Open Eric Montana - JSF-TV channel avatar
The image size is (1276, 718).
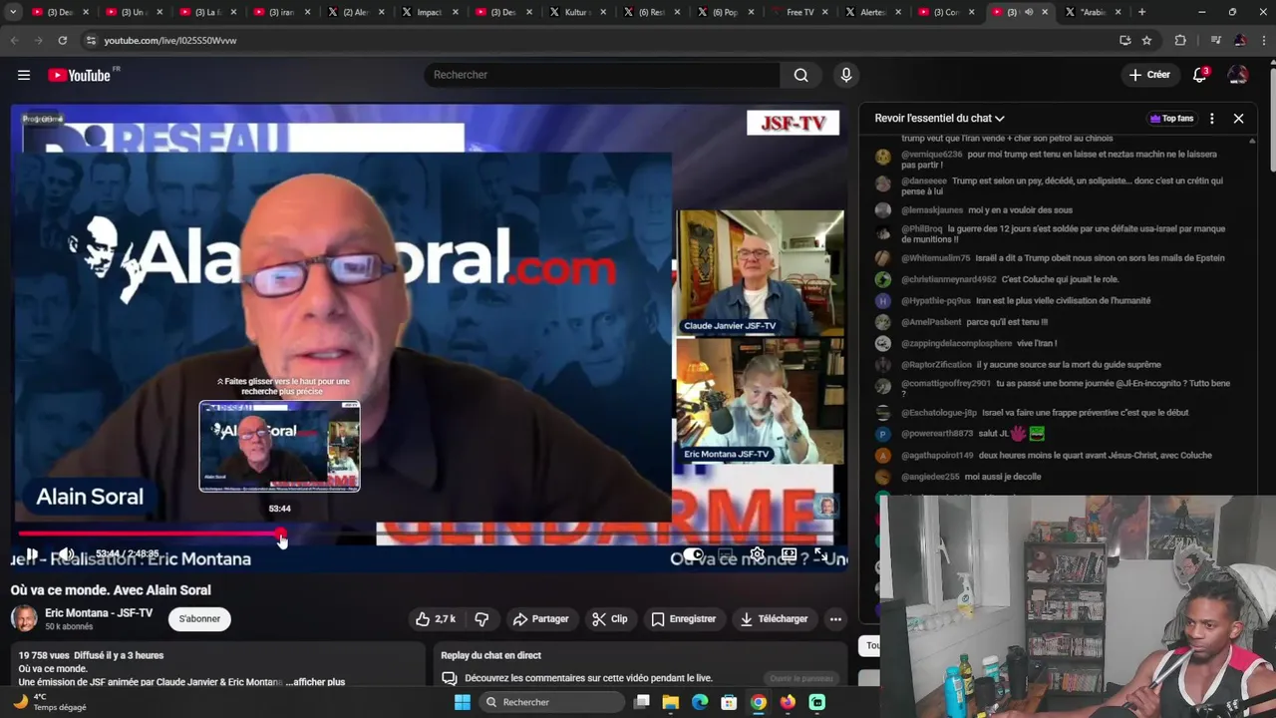coord(24,618)
